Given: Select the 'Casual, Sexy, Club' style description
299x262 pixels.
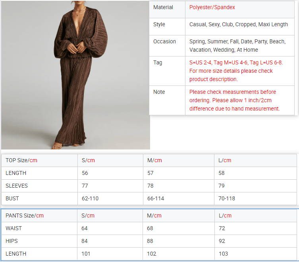Looking at the screenshot, I should [x=238, y=25].
